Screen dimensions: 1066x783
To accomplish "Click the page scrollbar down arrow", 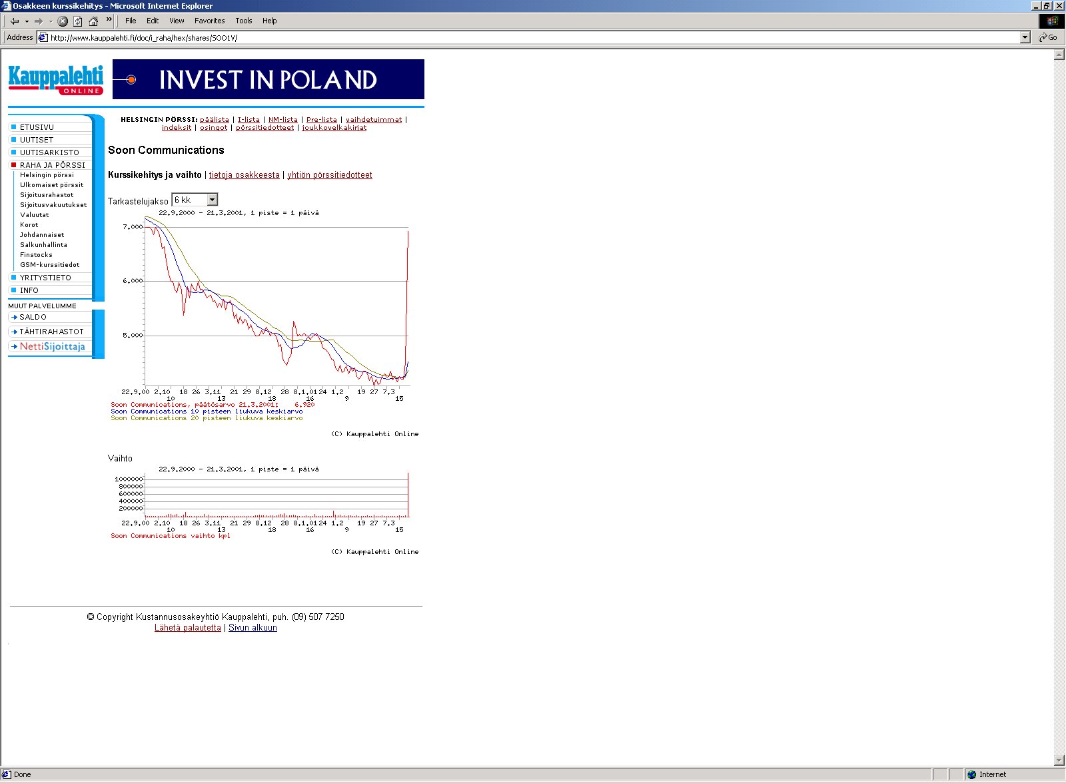I will 1059,760.
